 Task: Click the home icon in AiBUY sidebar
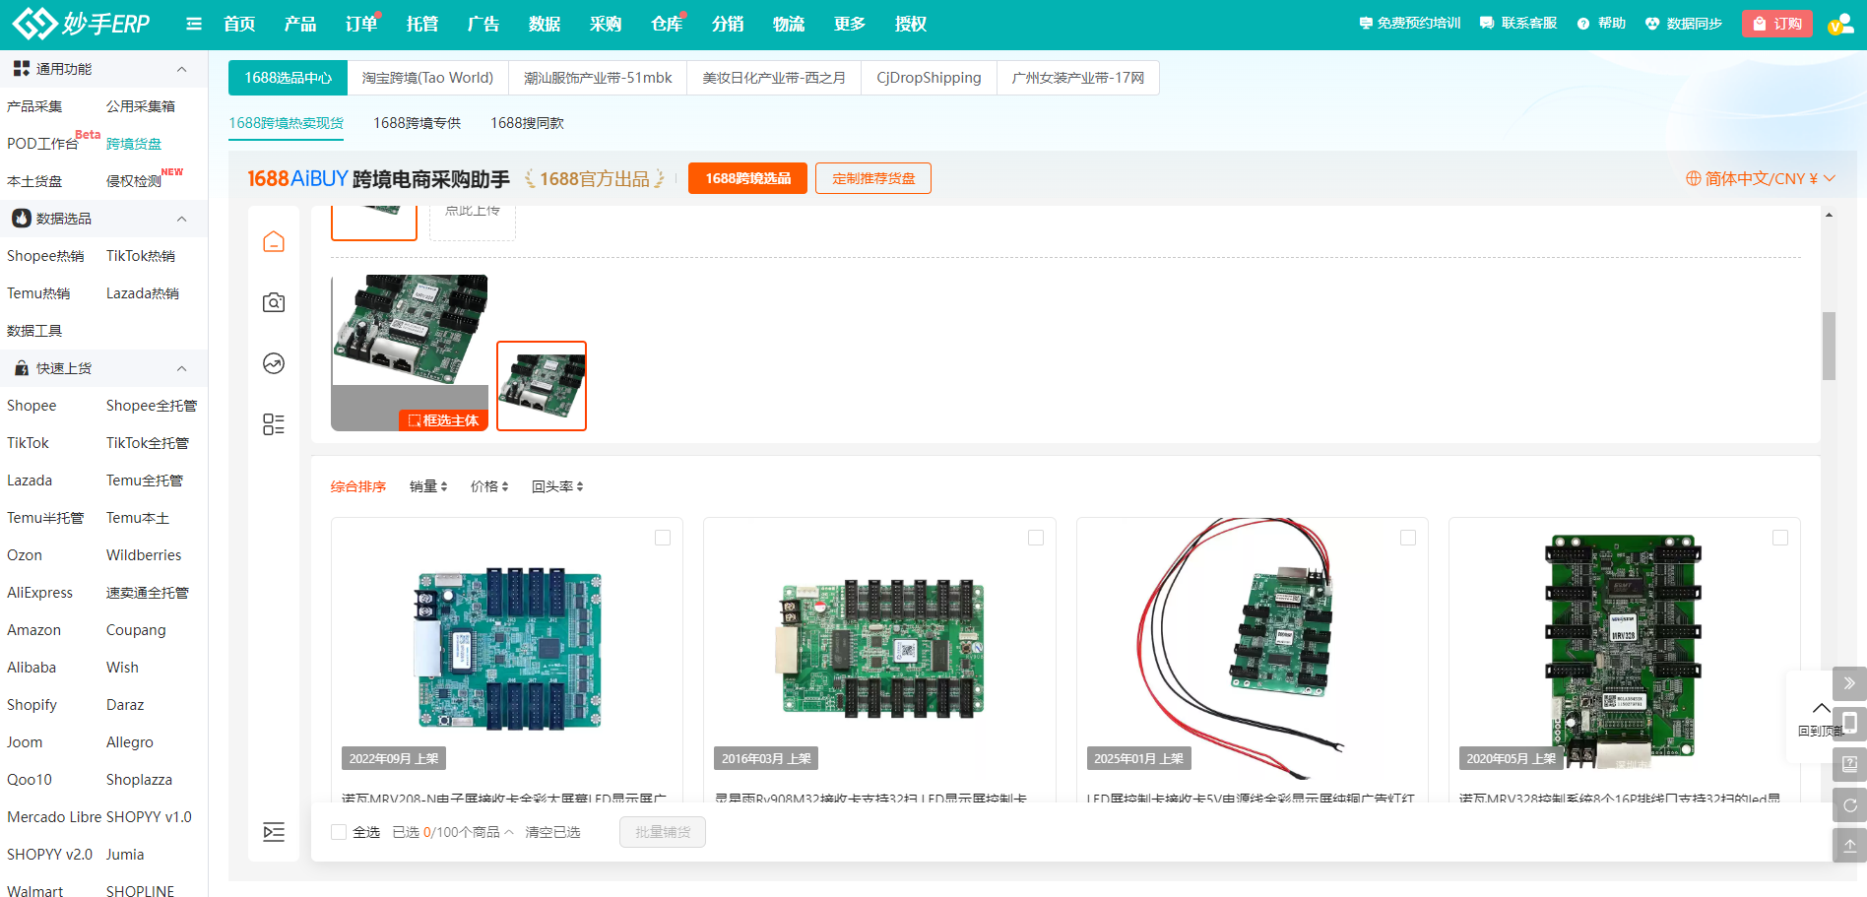click(274, 241)
